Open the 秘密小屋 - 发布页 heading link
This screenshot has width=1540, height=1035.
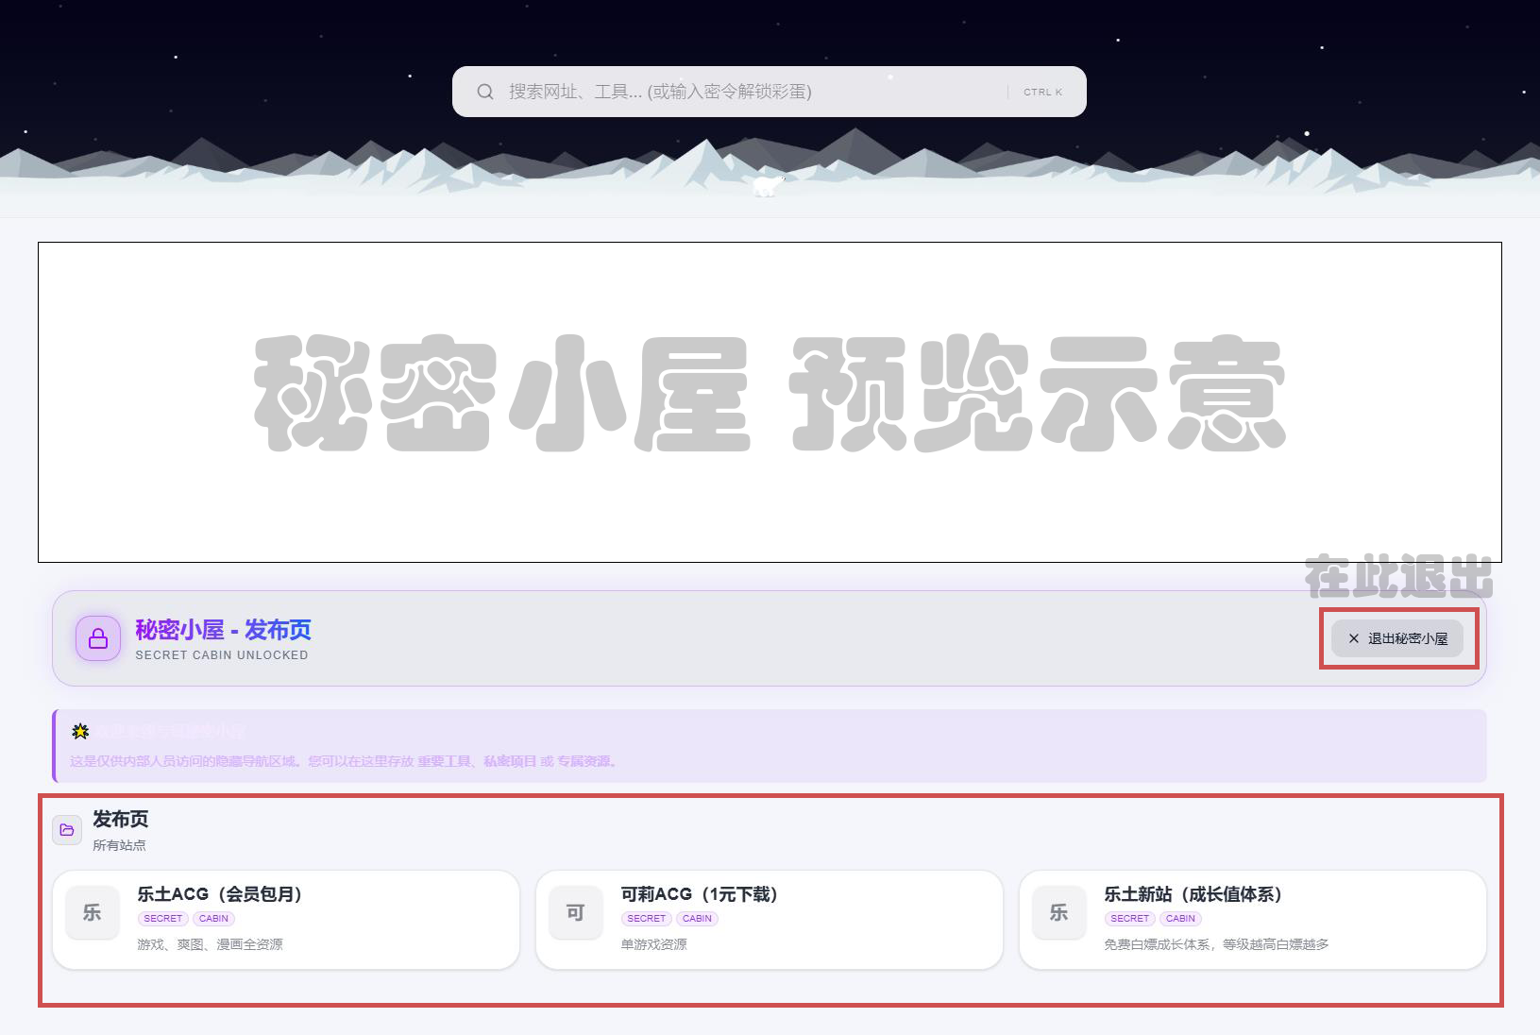pos(224,630)
